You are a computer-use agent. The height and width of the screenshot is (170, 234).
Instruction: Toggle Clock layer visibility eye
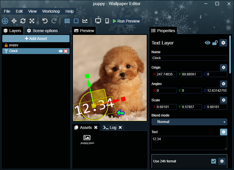[61, 51]
